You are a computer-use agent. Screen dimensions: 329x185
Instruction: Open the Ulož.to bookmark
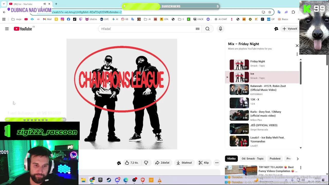click(x=91, y=19)
